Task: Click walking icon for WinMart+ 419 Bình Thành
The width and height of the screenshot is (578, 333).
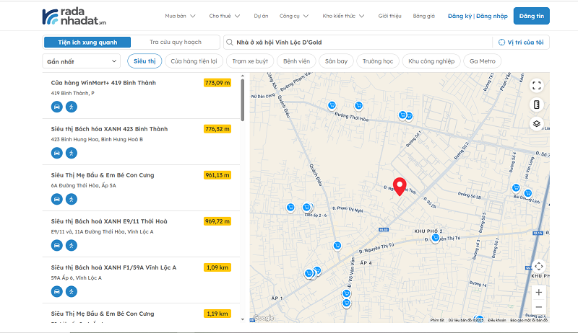Action: [72, 107]
